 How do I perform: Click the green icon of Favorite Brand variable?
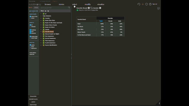click(44, 32)
